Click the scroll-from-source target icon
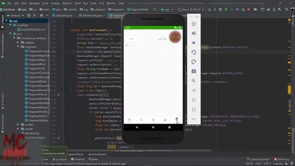 (x=29, y=15)
